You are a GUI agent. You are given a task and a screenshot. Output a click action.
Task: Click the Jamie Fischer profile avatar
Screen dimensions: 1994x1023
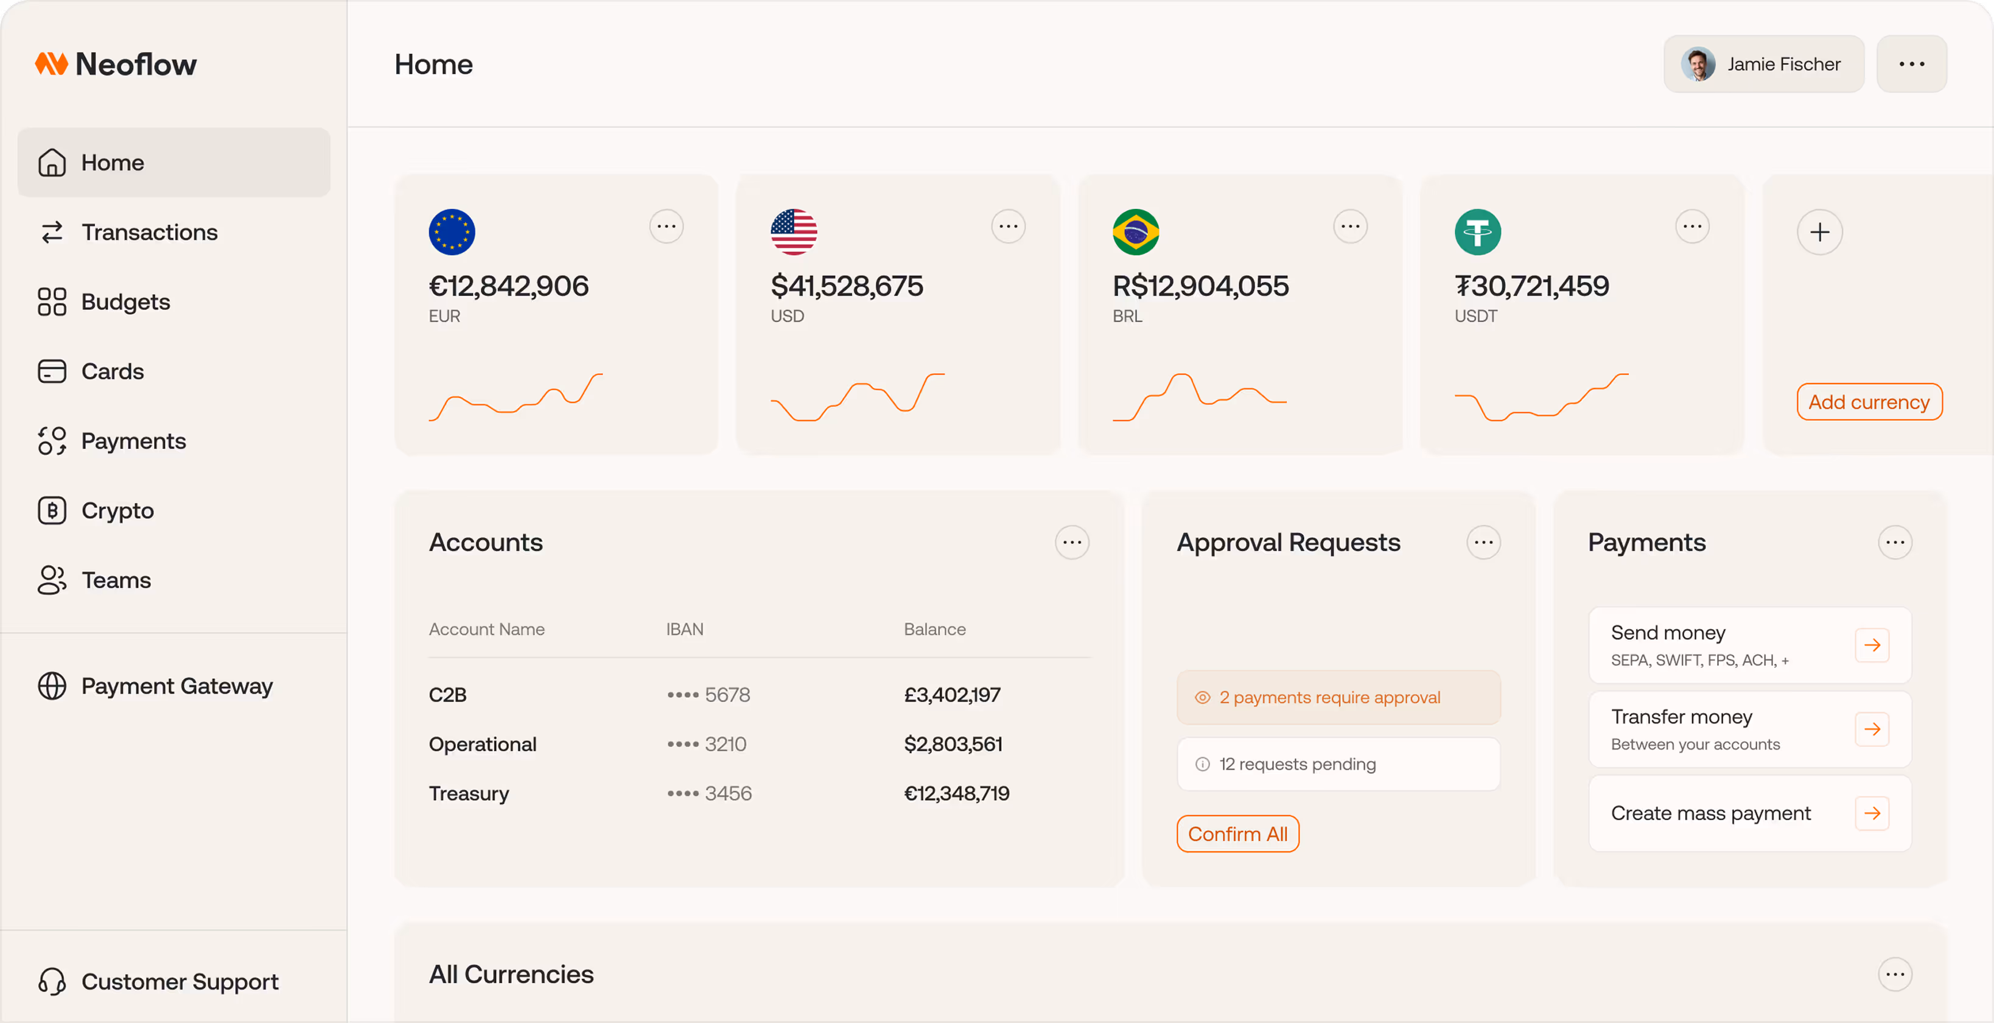1700,63
